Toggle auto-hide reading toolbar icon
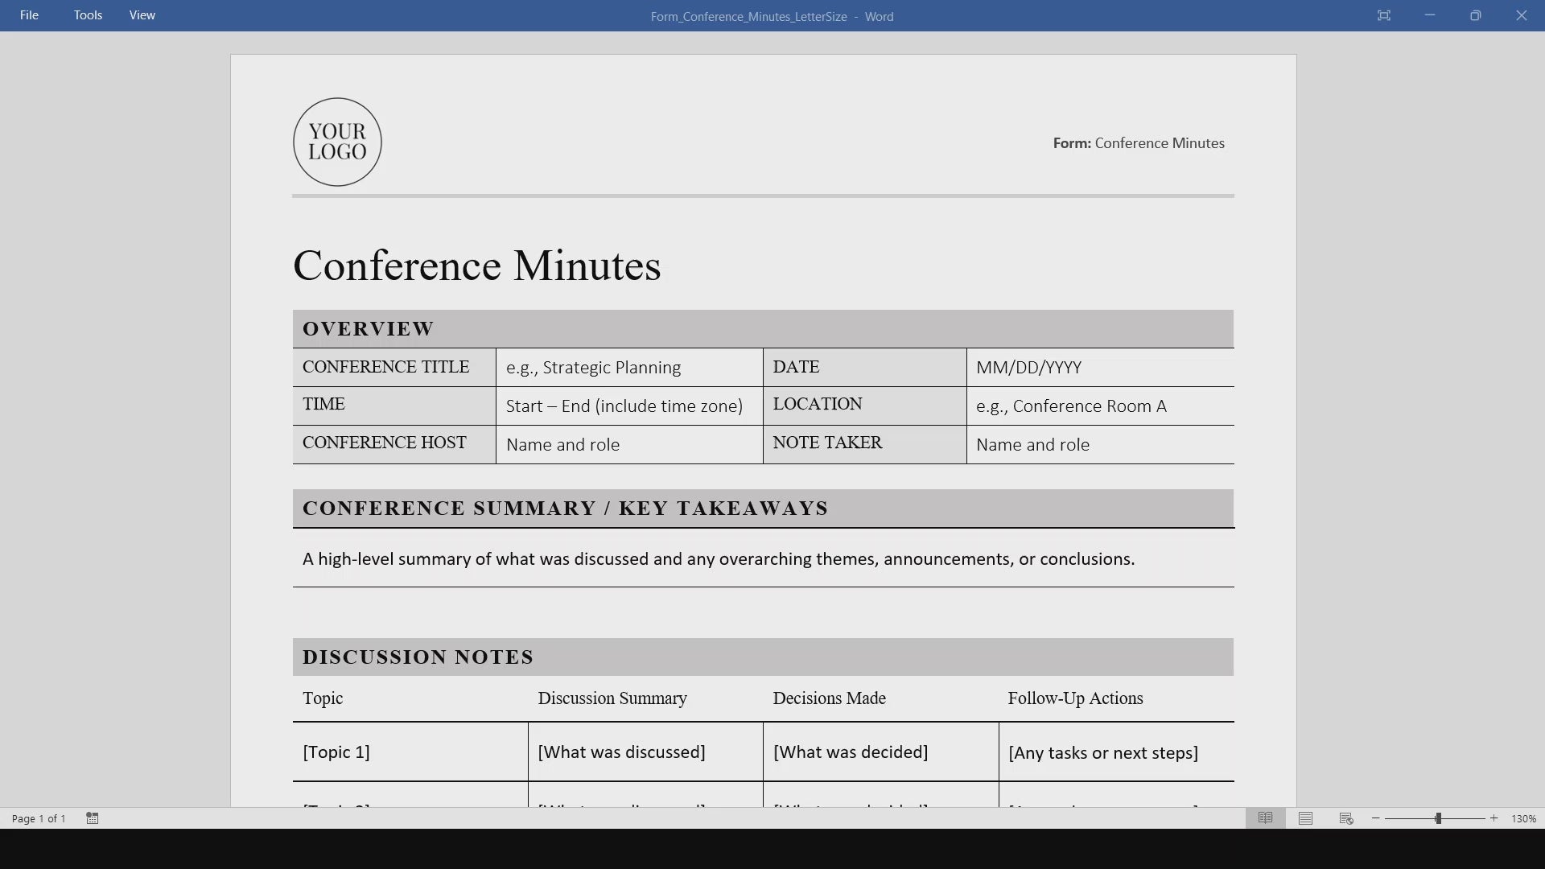The height and width of the screenshot is (869, 1545). [x=1384, y=15]
